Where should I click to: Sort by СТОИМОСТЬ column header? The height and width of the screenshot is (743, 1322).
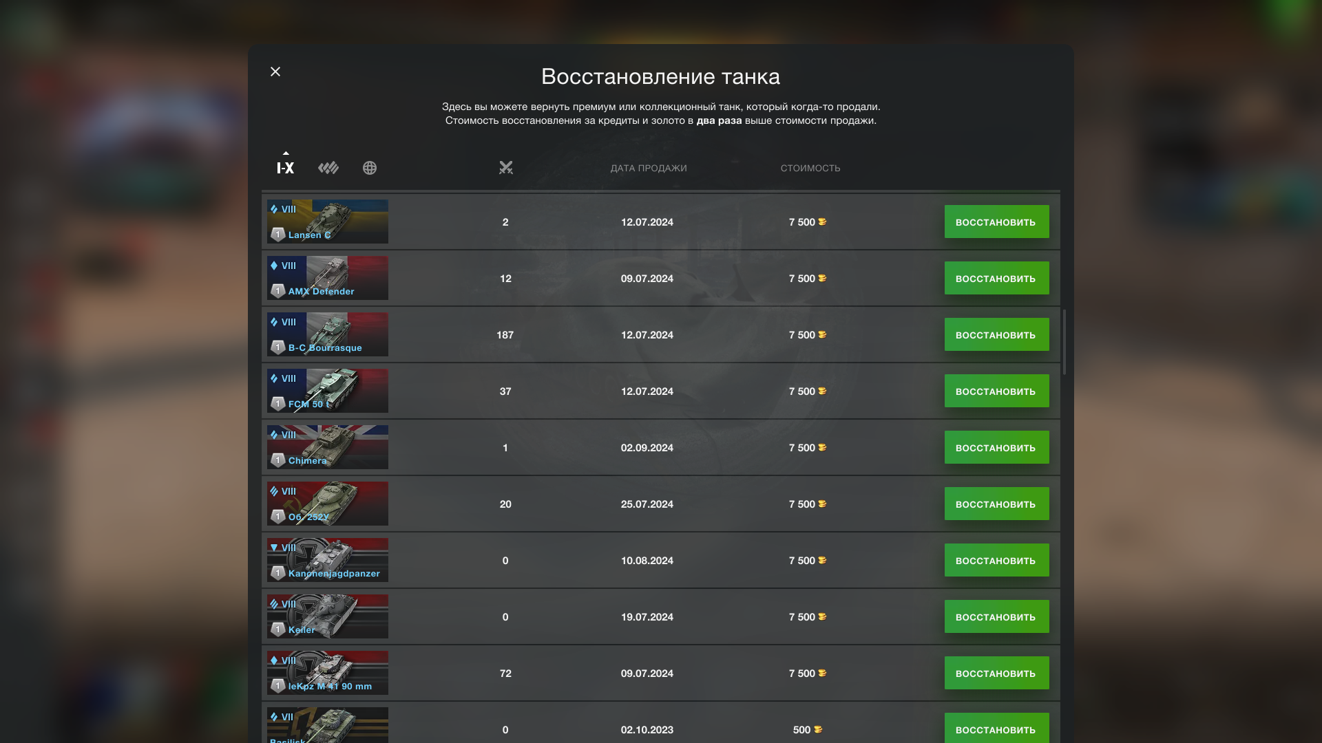[810, 169]
